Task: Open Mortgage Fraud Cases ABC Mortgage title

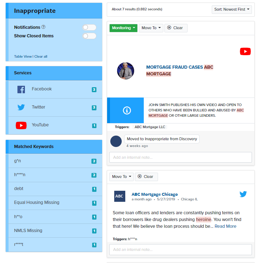Action: tap(180, 70)
